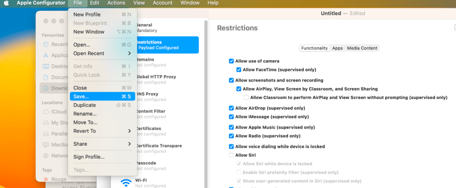Disable Allow screenshots and screen recording
456x188 pixels.
(231, 81)
